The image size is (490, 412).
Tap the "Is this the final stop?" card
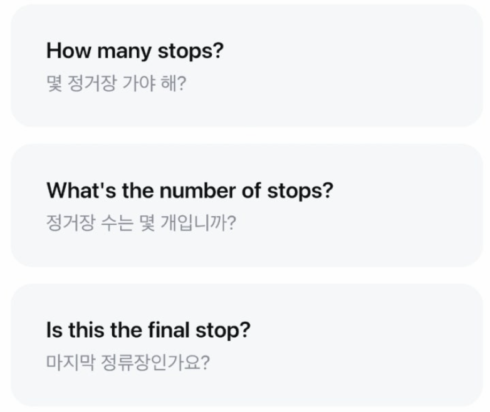point(247,345)
